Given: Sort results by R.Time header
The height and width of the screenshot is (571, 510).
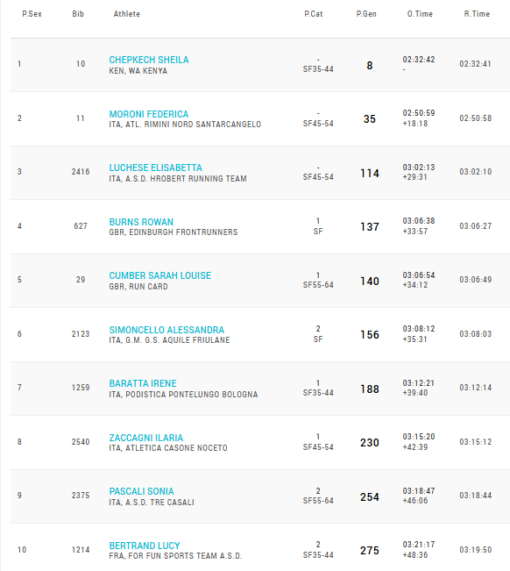Looking at the screenshot, I should (x=477, y=14).
